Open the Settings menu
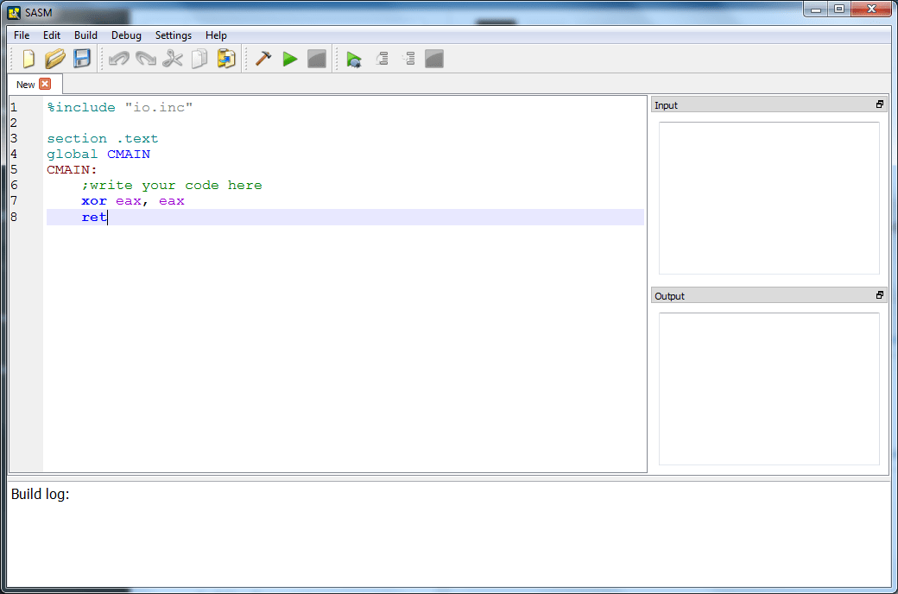The image size is (898, 594). click(x=174, y=35)
